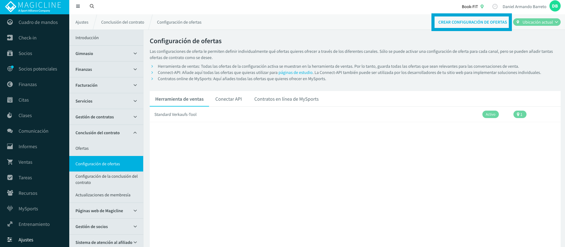Expand Gestión de contratos section
This screenshot has width=565, height=247.
point(106,117)
